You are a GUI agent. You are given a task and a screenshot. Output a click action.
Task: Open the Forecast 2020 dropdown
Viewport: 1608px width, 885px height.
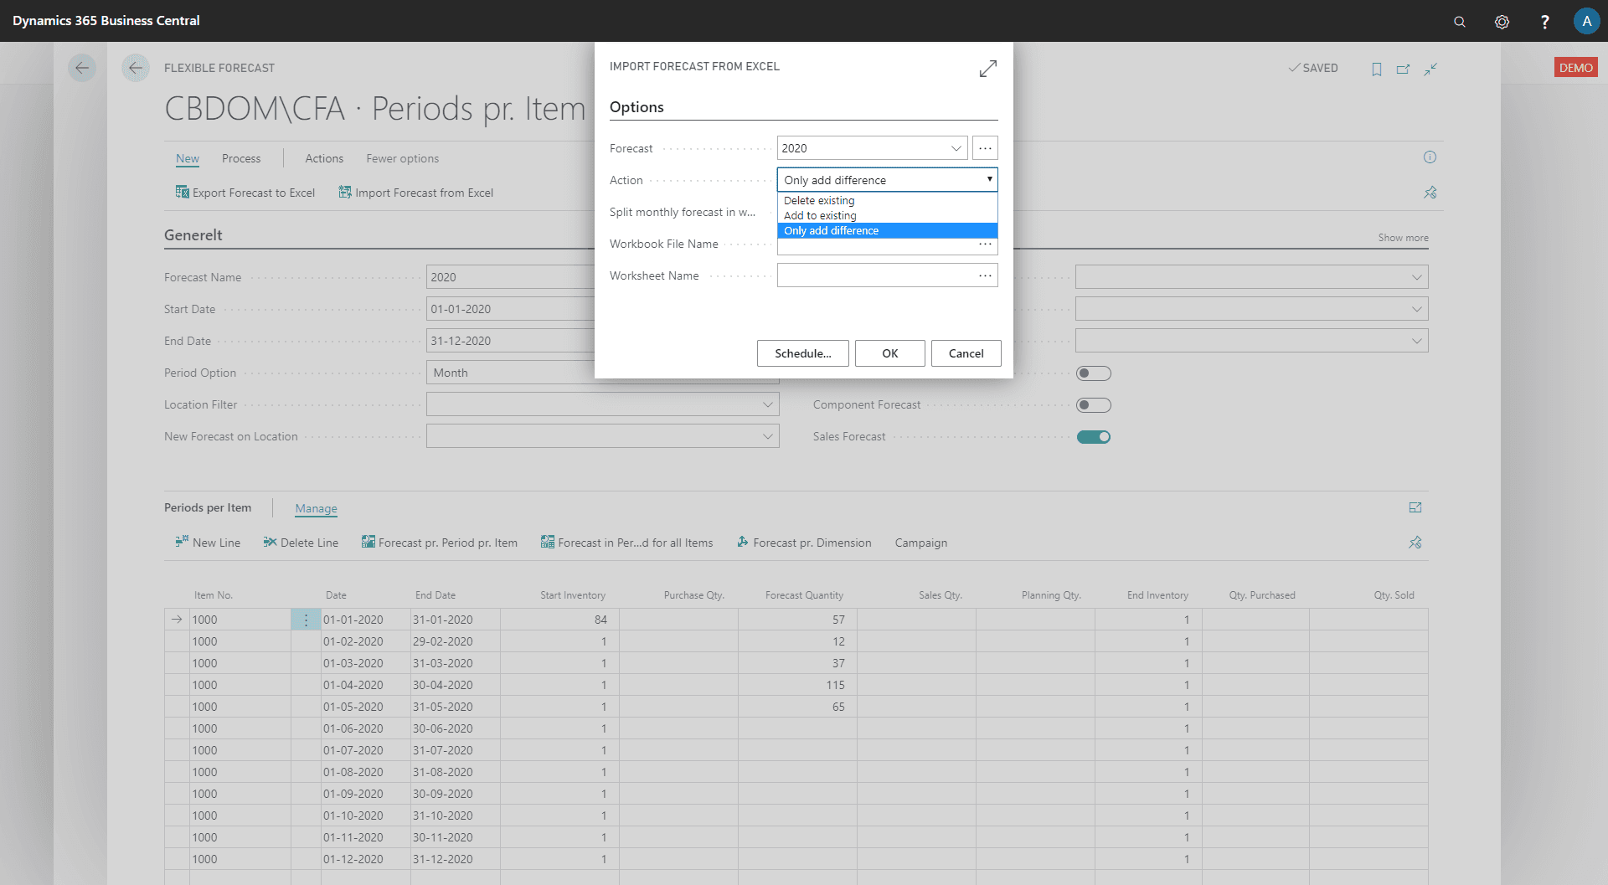(x=956, y=148)
